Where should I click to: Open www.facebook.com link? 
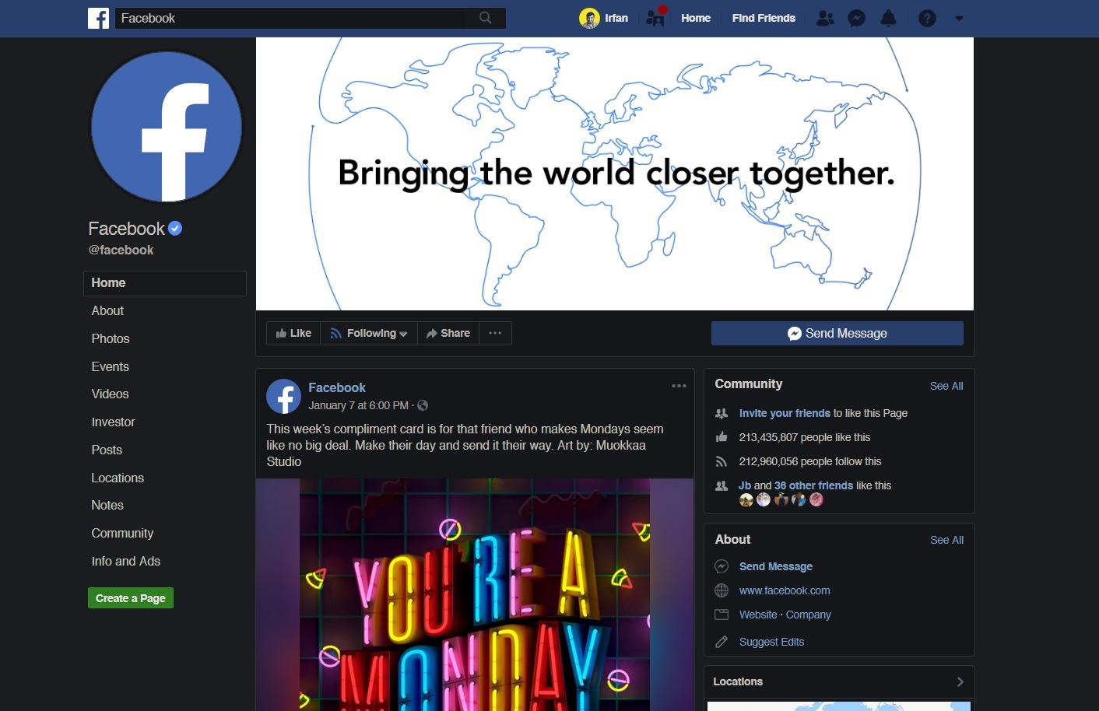pos(785,590)
